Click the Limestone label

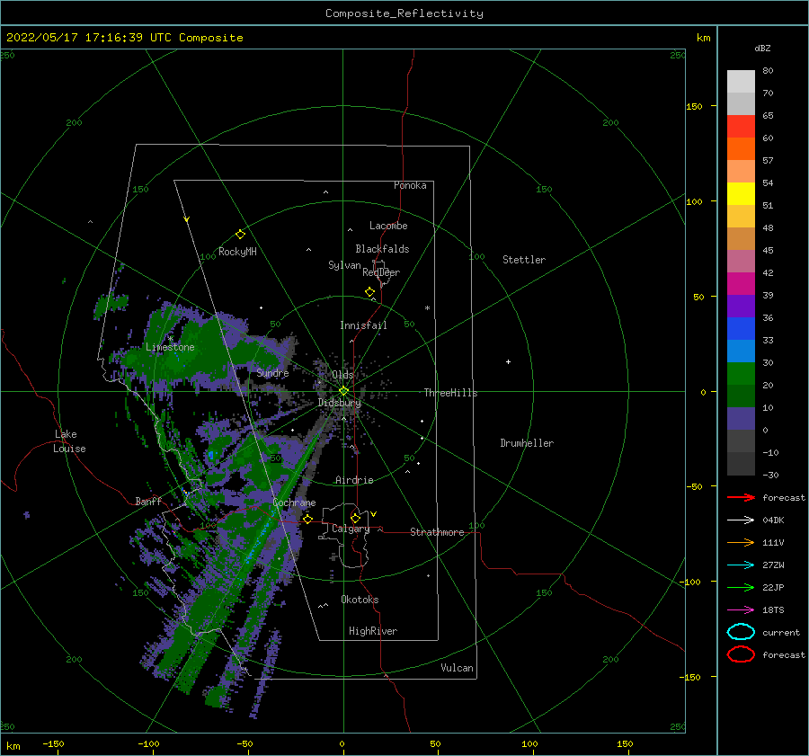(x=170, y=347)
